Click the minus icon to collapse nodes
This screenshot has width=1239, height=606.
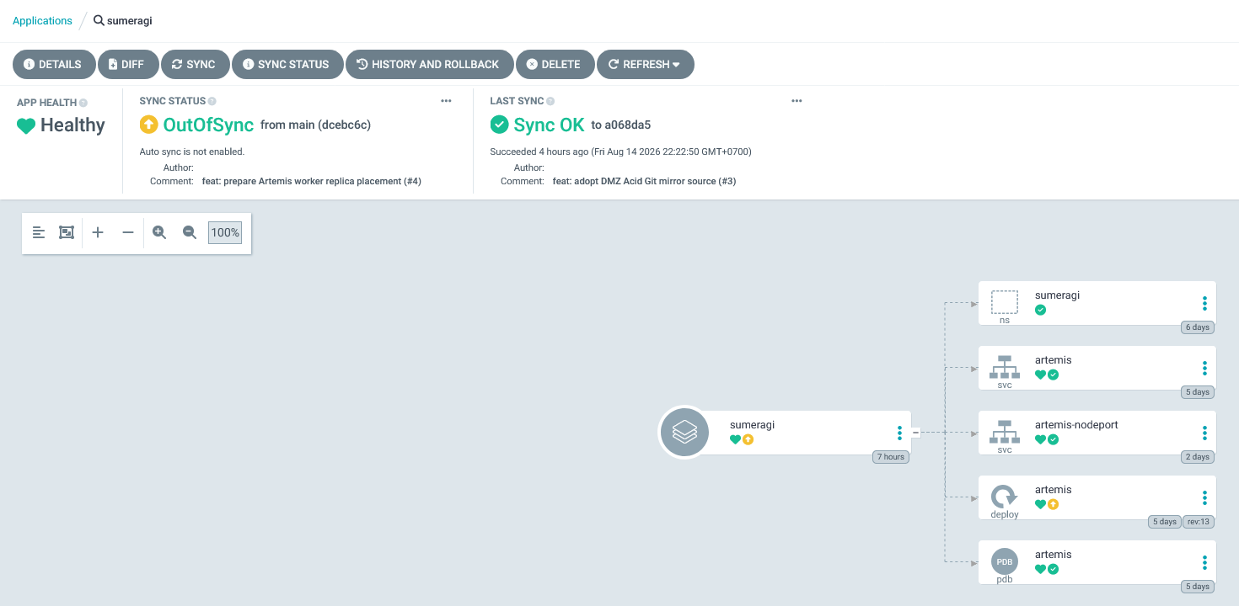click(128, 232)
